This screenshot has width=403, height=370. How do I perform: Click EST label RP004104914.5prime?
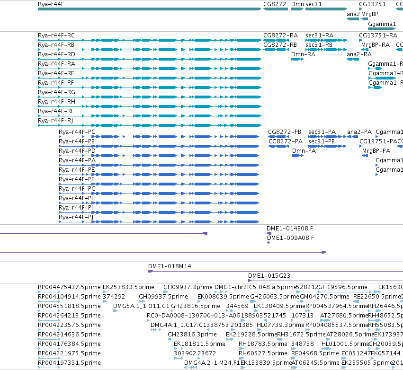(69, 297)
